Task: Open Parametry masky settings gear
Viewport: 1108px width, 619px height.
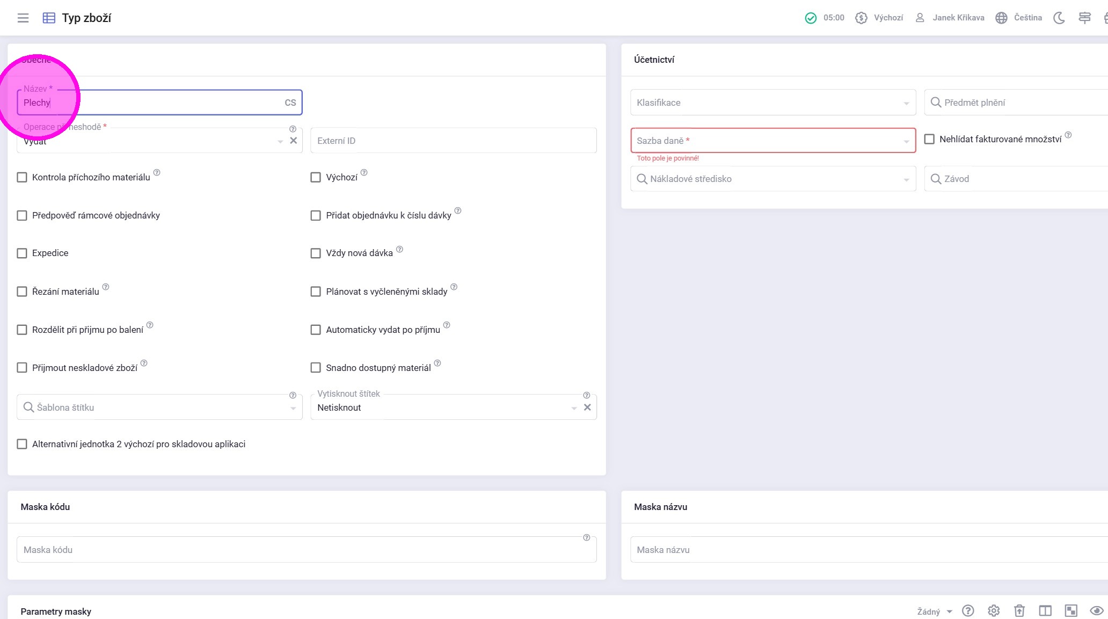Action: click(993, 610)
